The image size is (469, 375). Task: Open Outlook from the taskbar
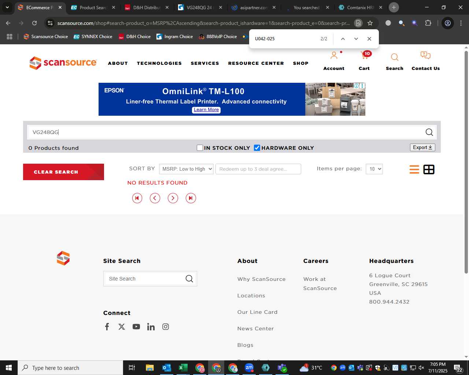coord(166,368)
